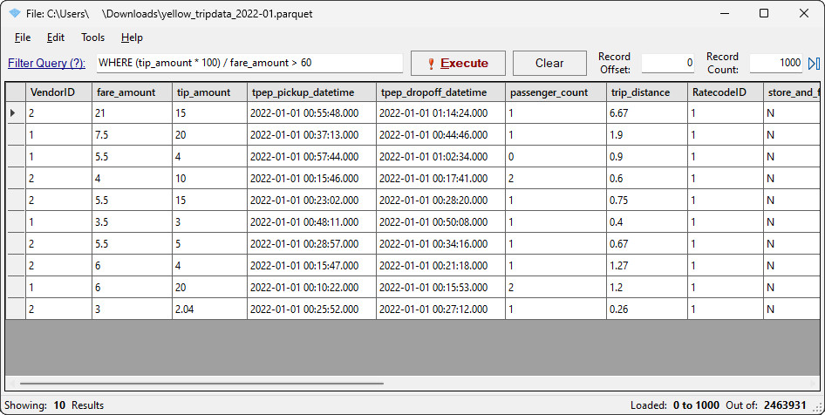Select trip_distance cell with value 0.4
The image size is (825, 415).
(x=646, y=222)
